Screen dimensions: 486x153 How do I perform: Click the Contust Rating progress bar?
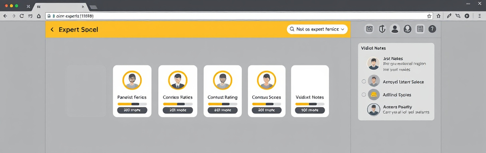pos(223,104)
